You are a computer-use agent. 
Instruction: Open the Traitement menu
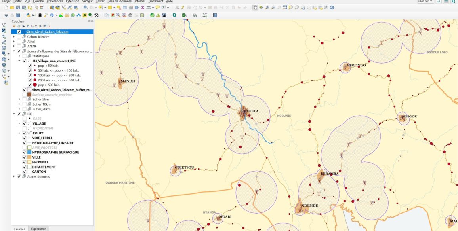(156, 2)
